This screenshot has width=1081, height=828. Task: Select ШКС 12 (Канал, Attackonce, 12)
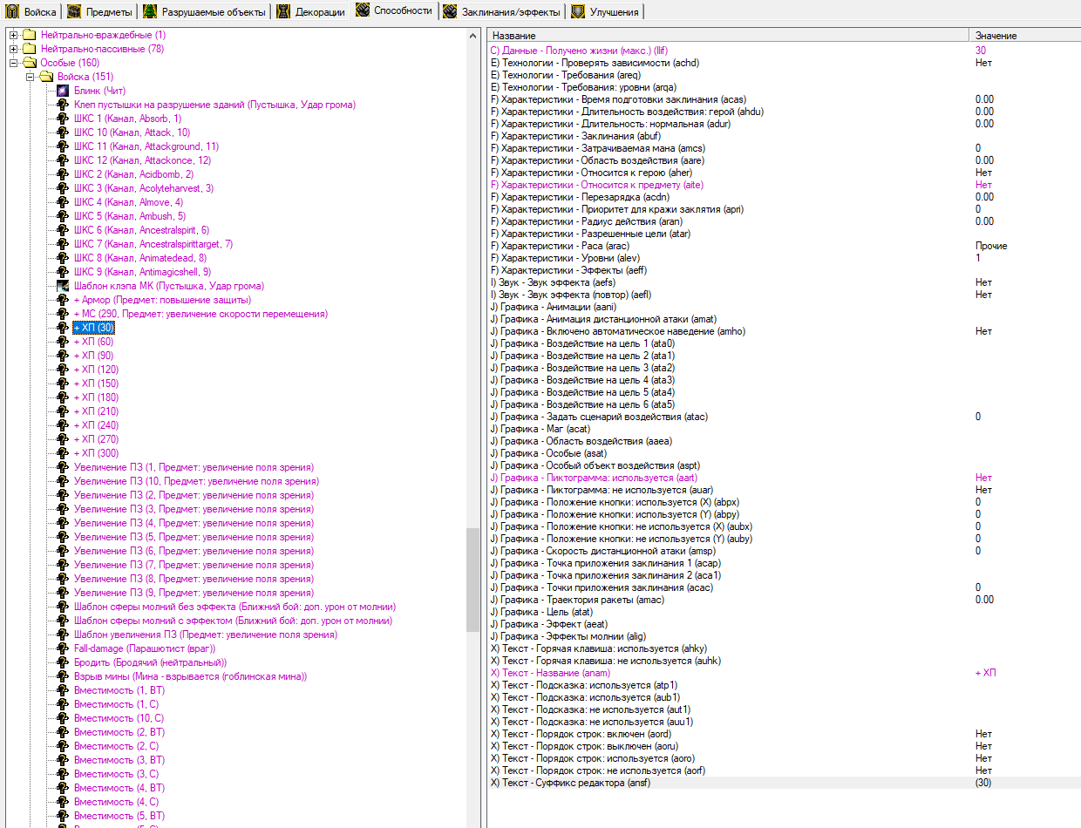143,160
